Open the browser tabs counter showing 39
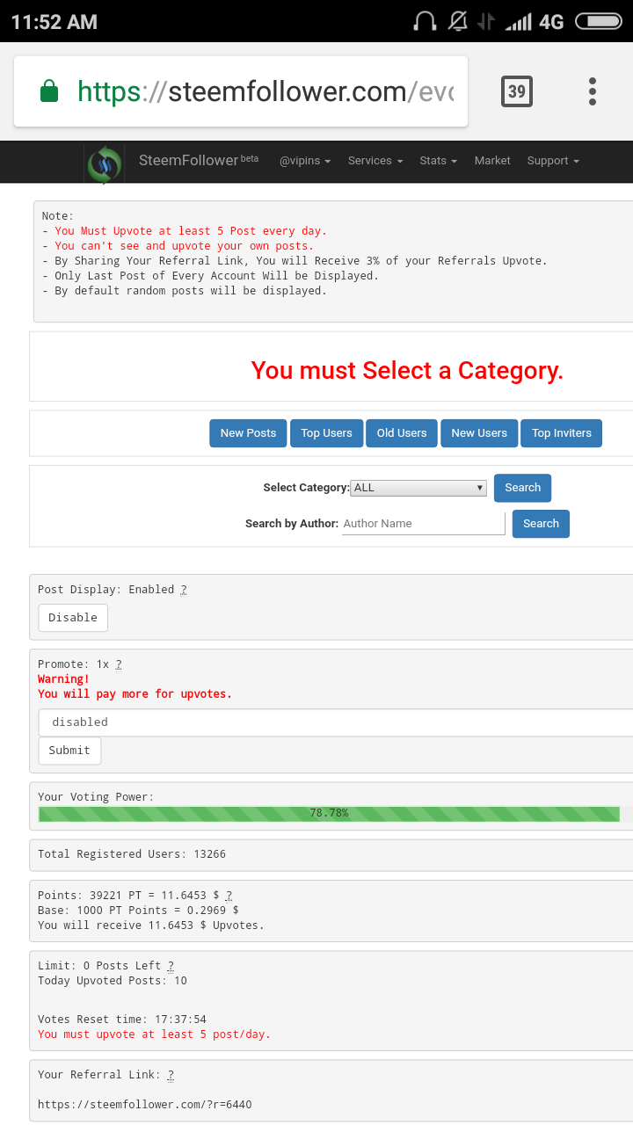The width and height of the screenshot is (633, 1125). 517,91
